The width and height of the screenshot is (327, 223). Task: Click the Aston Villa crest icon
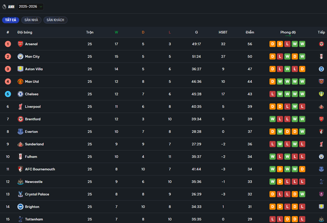coord(20,69)
